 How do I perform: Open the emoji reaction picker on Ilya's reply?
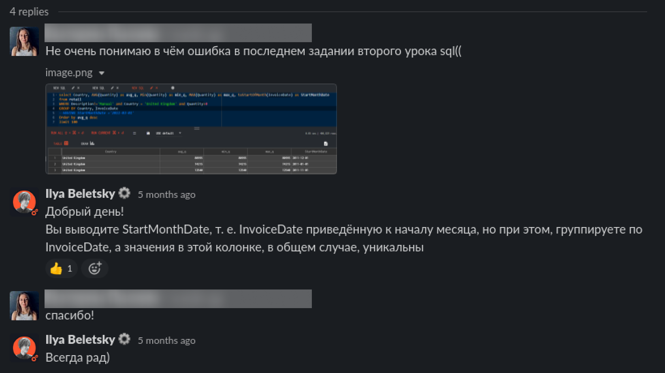[94, 268]
